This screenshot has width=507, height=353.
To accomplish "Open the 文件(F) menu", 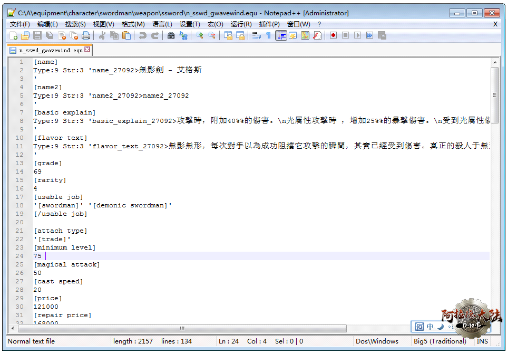I will click(x=20, y=24).
